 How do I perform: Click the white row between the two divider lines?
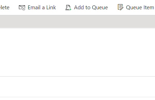(x=78, y=87)
